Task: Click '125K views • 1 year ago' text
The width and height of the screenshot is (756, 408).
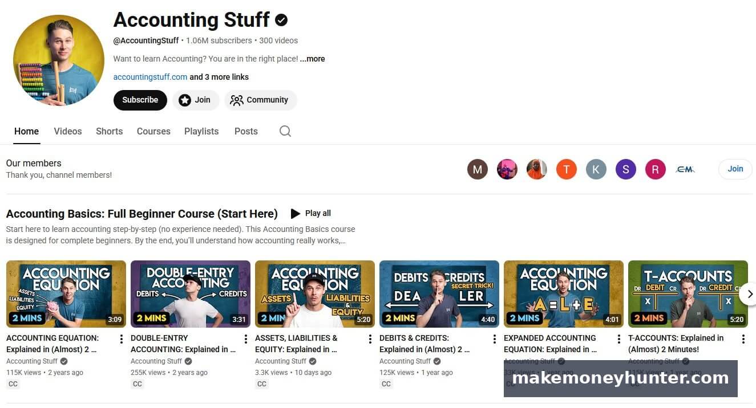Action: (x=416, y=373)
